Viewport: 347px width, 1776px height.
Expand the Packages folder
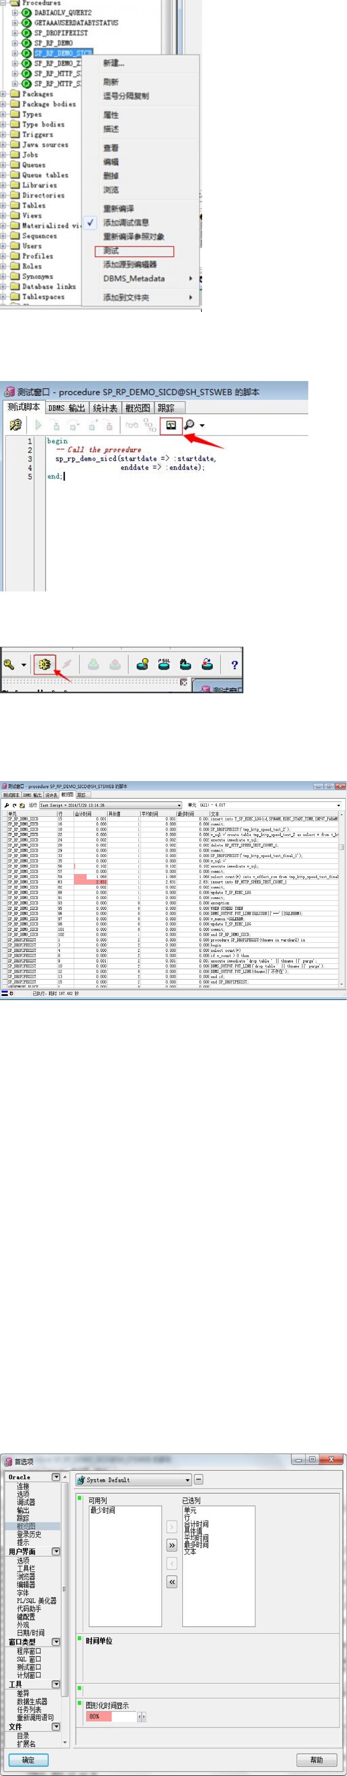[3, 94]
